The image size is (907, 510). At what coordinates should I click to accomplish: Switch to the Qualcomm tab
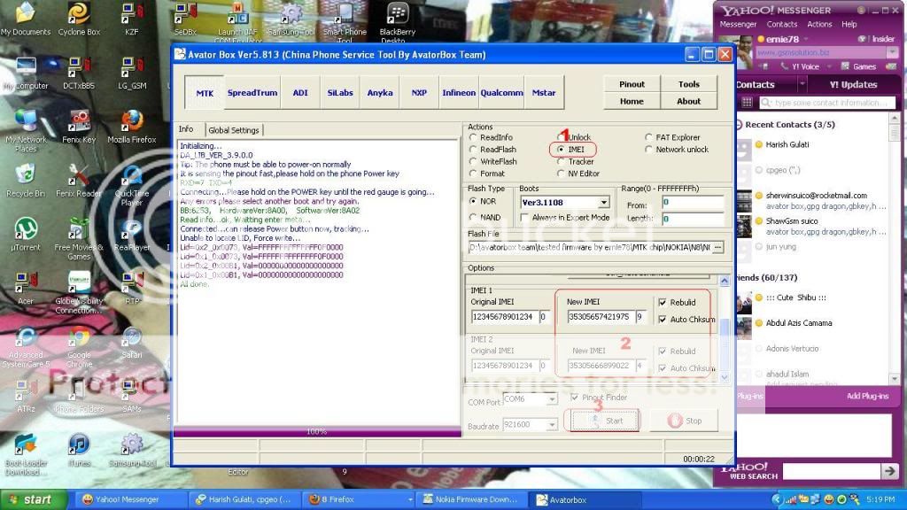click(503, 92)
